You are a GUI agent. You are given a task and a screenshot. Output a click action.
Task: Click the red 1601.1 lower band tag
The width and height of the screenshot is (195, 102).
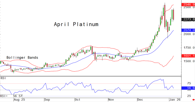188,56
